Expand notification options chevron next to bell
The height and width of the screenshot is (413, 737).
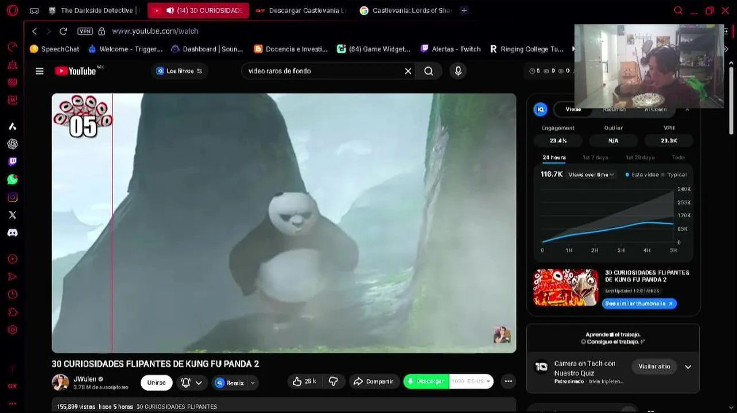199,383
